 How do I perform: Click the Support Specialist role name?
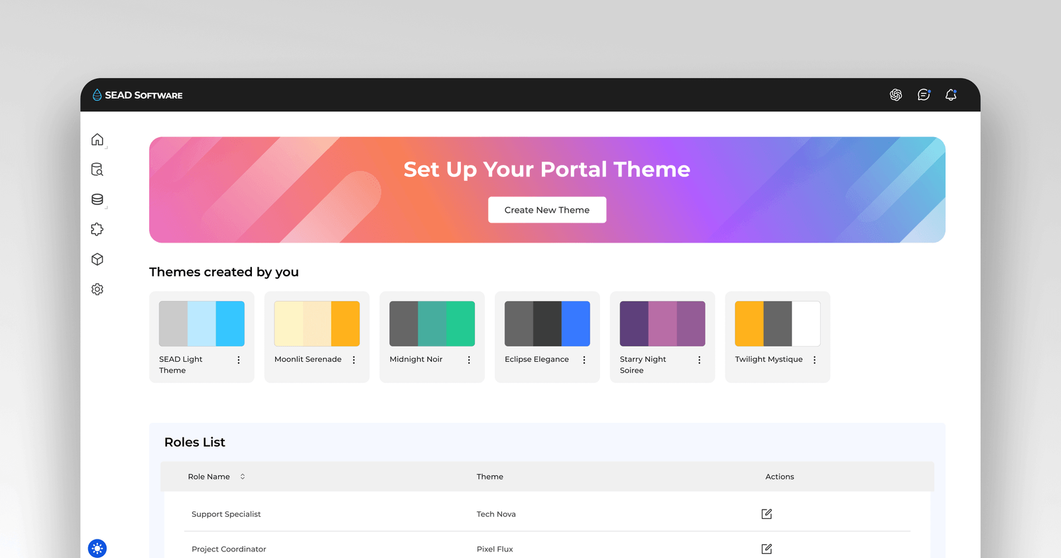pyautogui.click(x=226, y=514)
